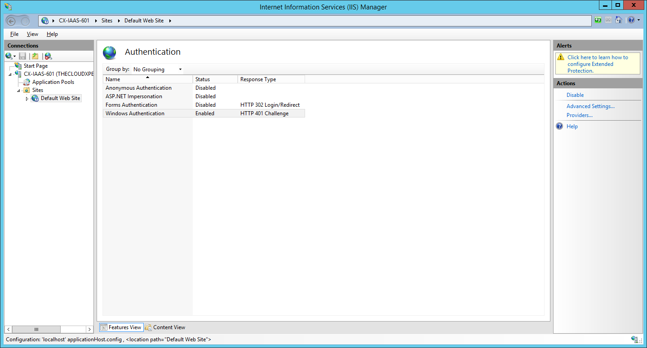
Task: Click CX-IAAS-601 in the breadcrumb address bar
Action: point(74,21)
